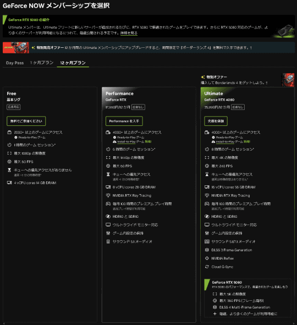
Task: Click the Cloud G-Sync icon
Action: click(207, 267)
